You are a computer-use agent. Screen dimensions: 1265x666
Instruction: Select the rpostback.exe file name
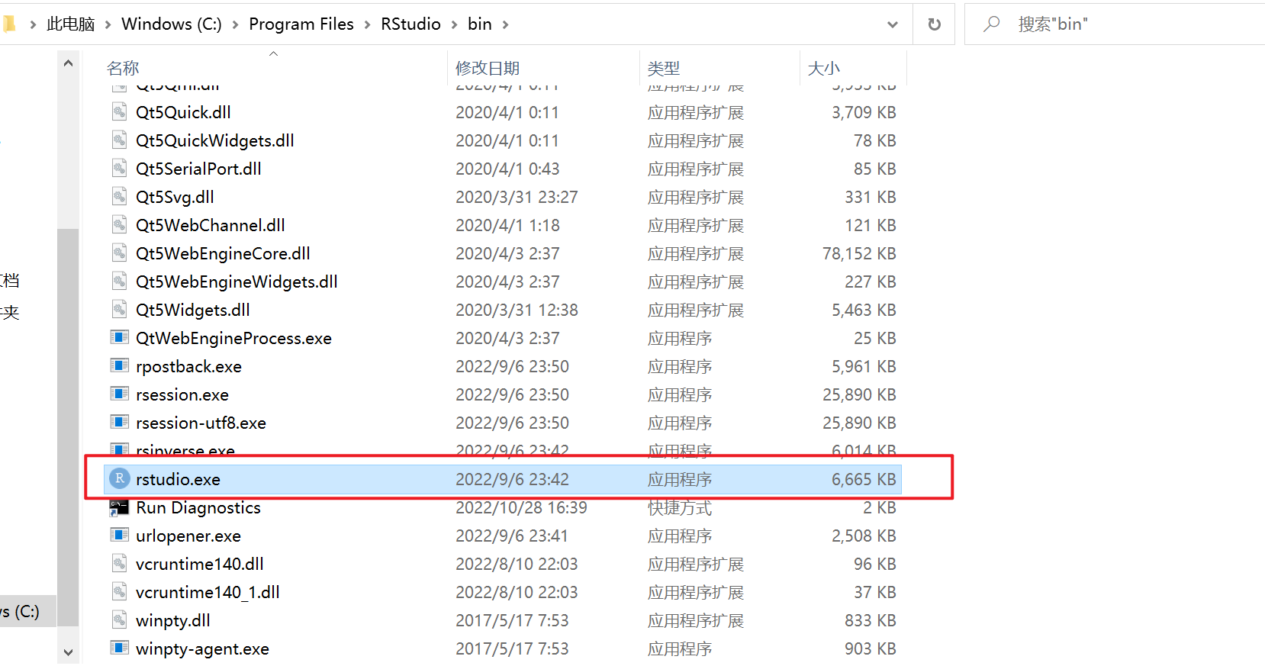188,366
